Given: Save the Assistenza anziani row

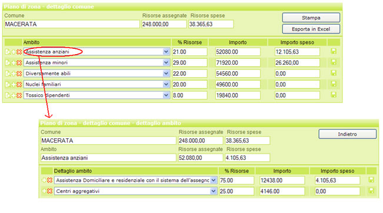Looking at the screenshot, I should click(x=334, y=51).
